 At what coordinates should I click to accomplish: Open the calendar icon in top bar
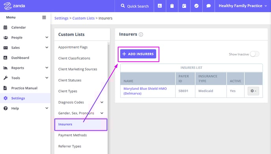[x=184, y=6]
